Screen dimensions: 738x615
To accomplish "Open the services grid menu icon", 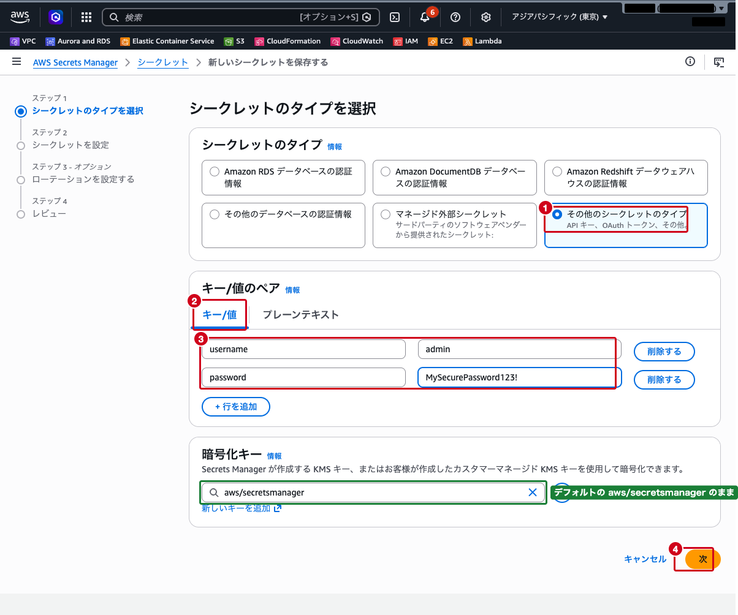I will (x=86, y=17).
